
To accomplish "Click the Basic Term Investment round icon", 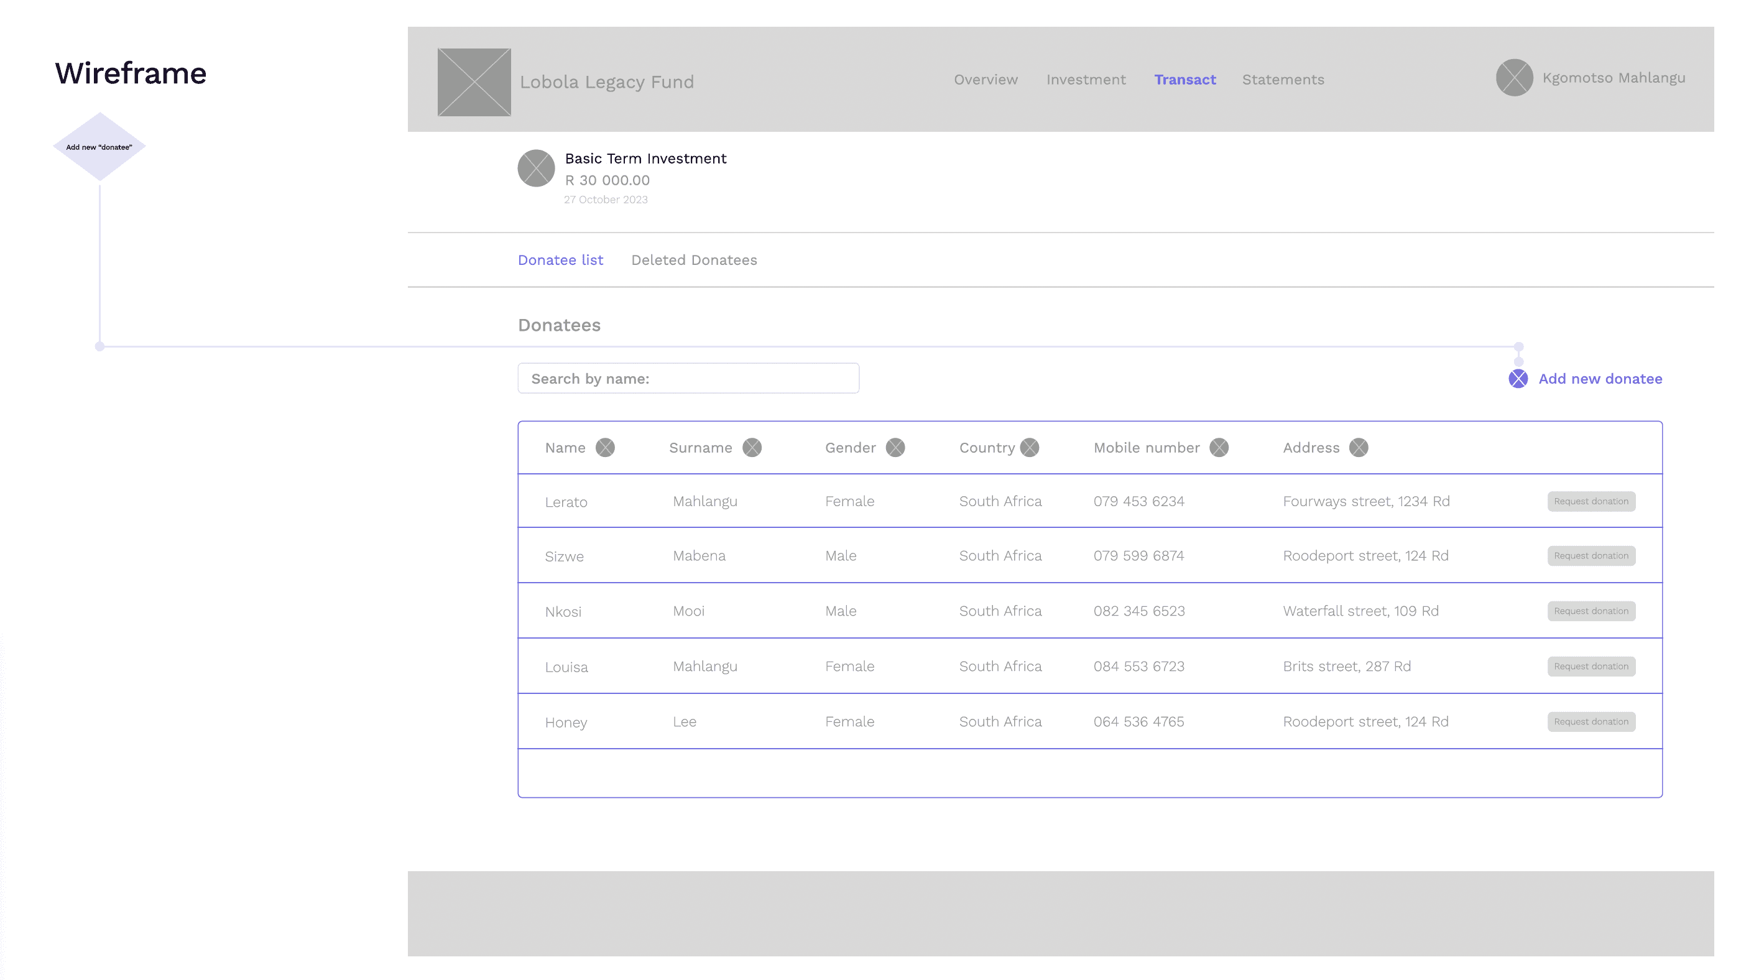I will [x=536, y=169].
